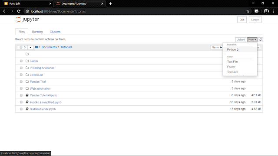Switch to the Files tab
This screenshot has width=278, height=156.
22,32
